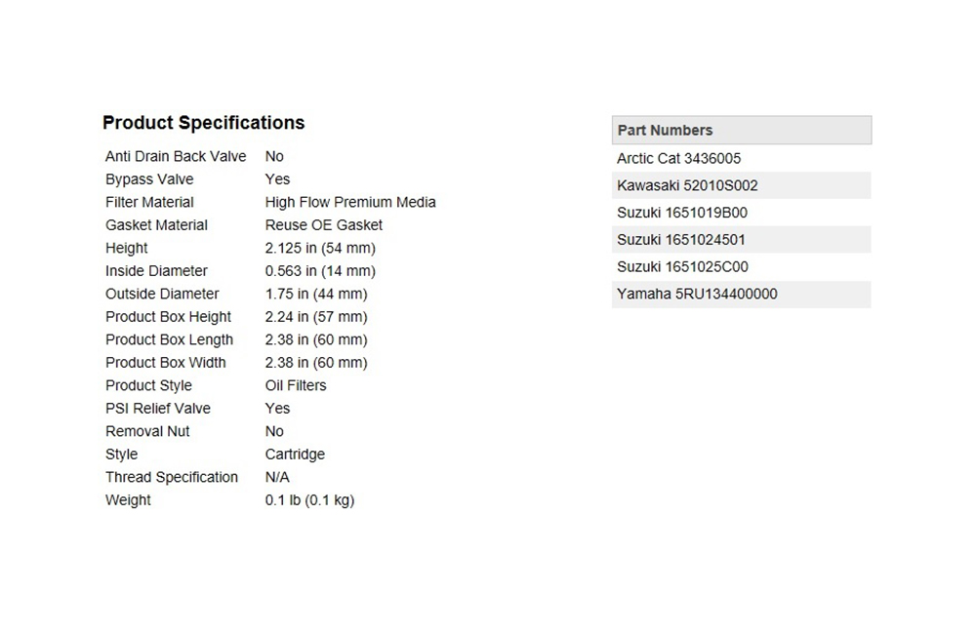
Task: Click the Suzuki 1651025C00 part number
Action: (x=682, y=267)
